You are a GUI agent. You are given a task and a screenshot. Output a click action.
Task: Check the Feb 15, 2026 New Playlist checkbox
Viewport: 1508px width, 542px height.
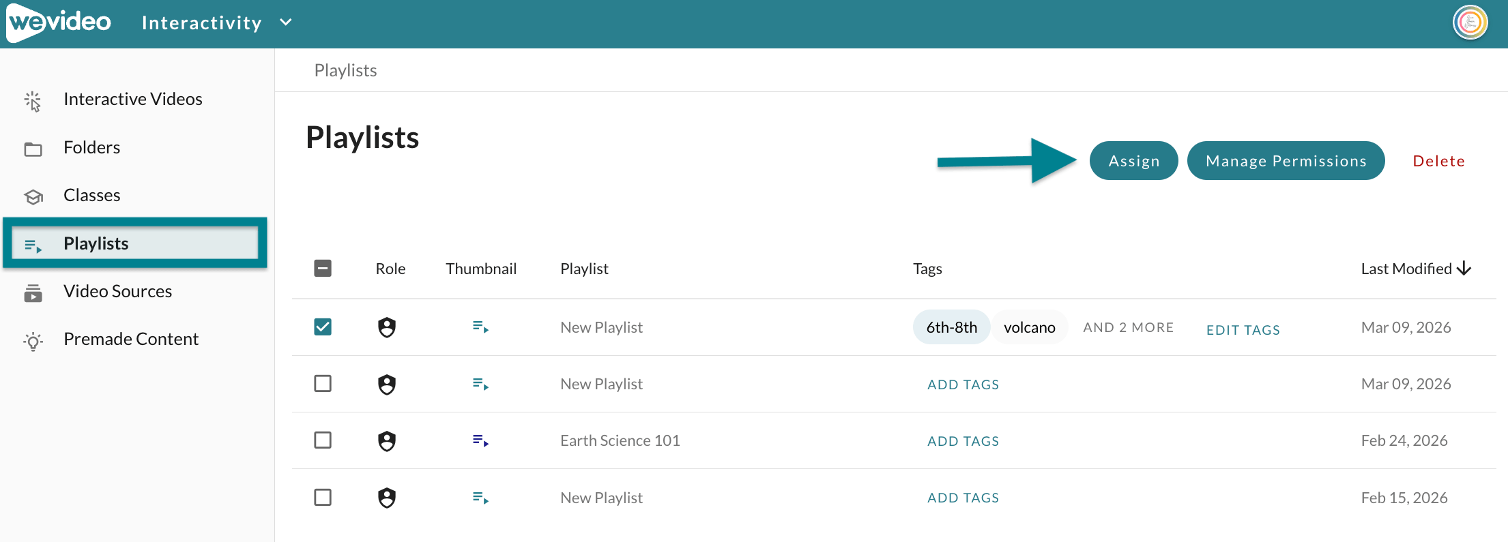point(323,497)
